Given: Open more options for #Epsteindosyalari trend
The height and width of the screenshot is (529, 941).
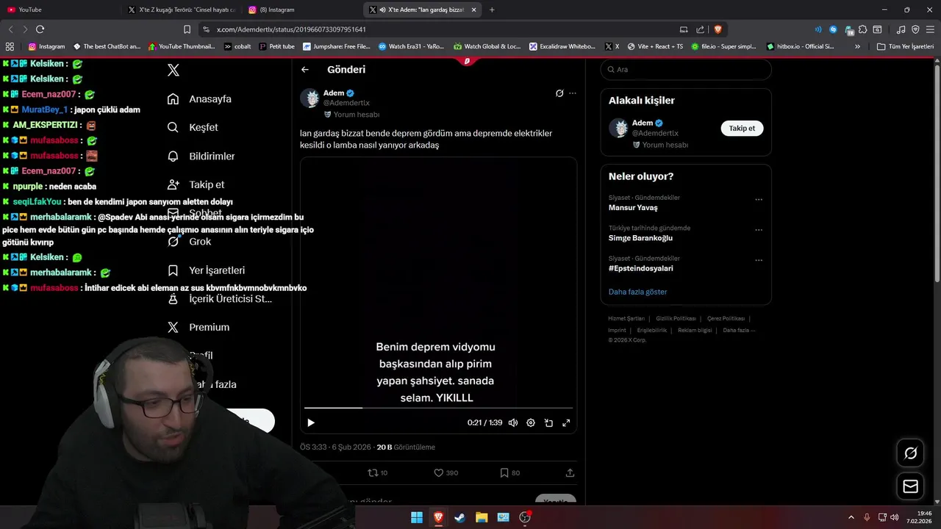Looking at the screenshot, I should pyautogui.click(x=759, y=259).
